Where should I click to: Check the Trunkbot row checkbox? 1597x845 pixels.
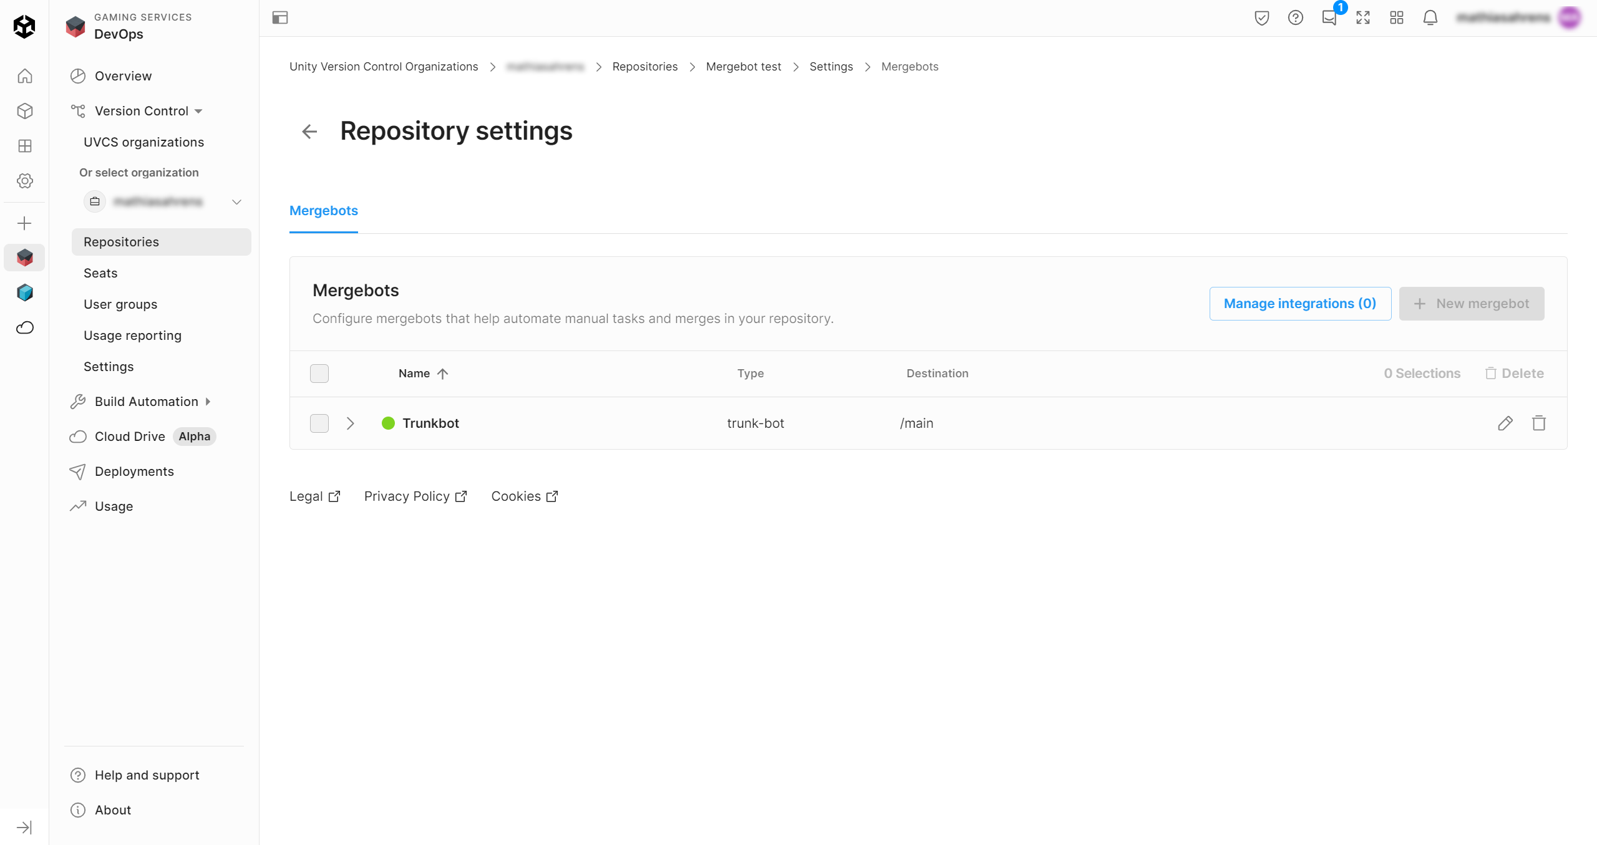pyautogui.click(x=319, y=423)
